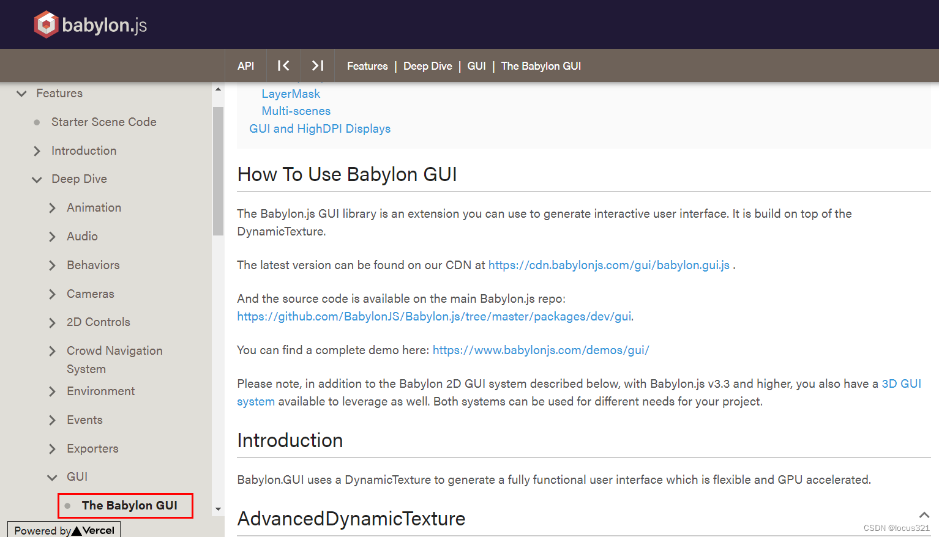939x537 pixels.
Task: Open the GitHub packages/dev/gui link
Action: click(x=434, y=316)
